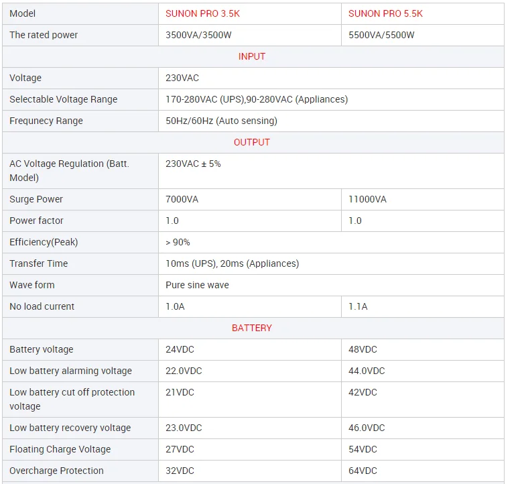This screenshot has height=484, width=522.
Task: Click the 'Voltage' row label
Action: (x=25, y=78)
